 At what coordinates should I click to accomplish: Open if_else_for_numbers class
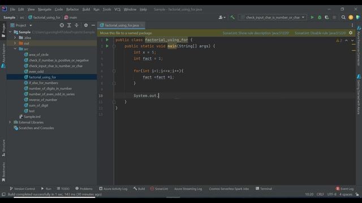coord(44,83)
